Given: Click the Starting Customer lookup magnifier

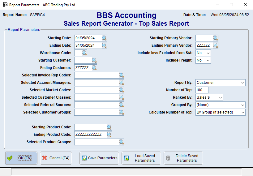Looking at the screenshot, I should [x=94, y=60].
